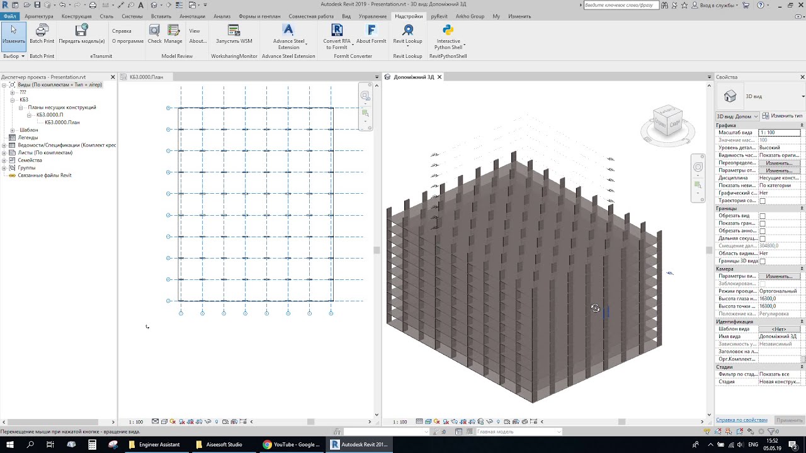The image size is (806, 453).
Task: Expand the ??? node in project browser
Action: pyautogui.click(x=12, y=92)
